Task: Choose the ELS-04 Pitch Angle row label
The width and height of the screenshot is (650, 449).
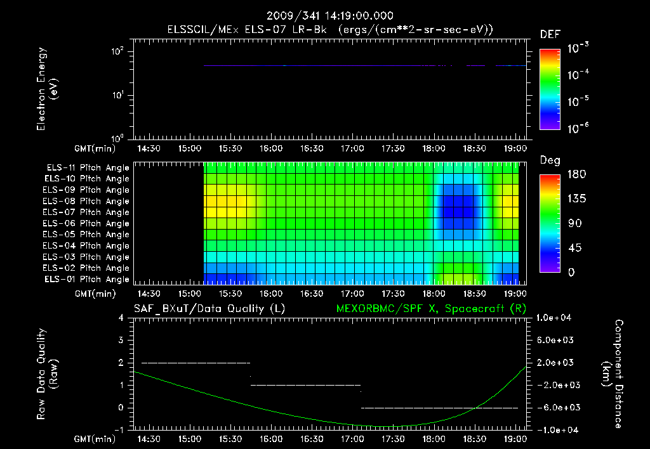Action: coord(86,246)
